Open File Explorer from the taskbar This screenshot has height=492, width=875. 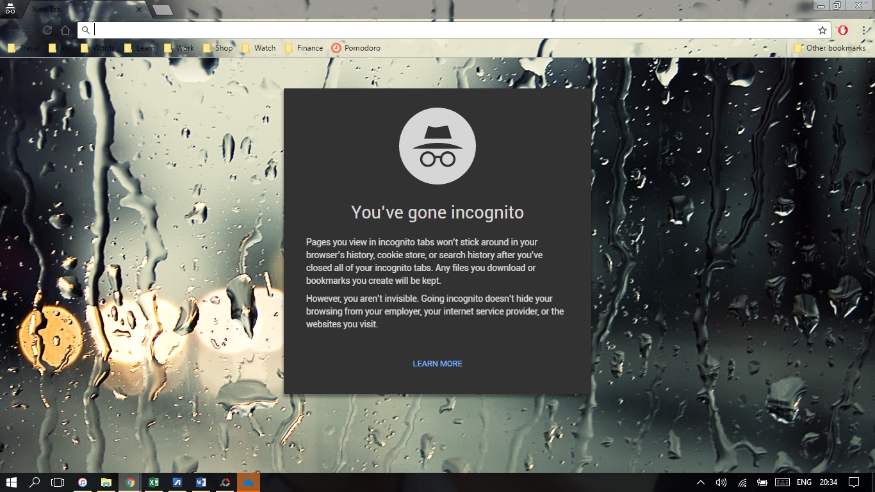106,482
